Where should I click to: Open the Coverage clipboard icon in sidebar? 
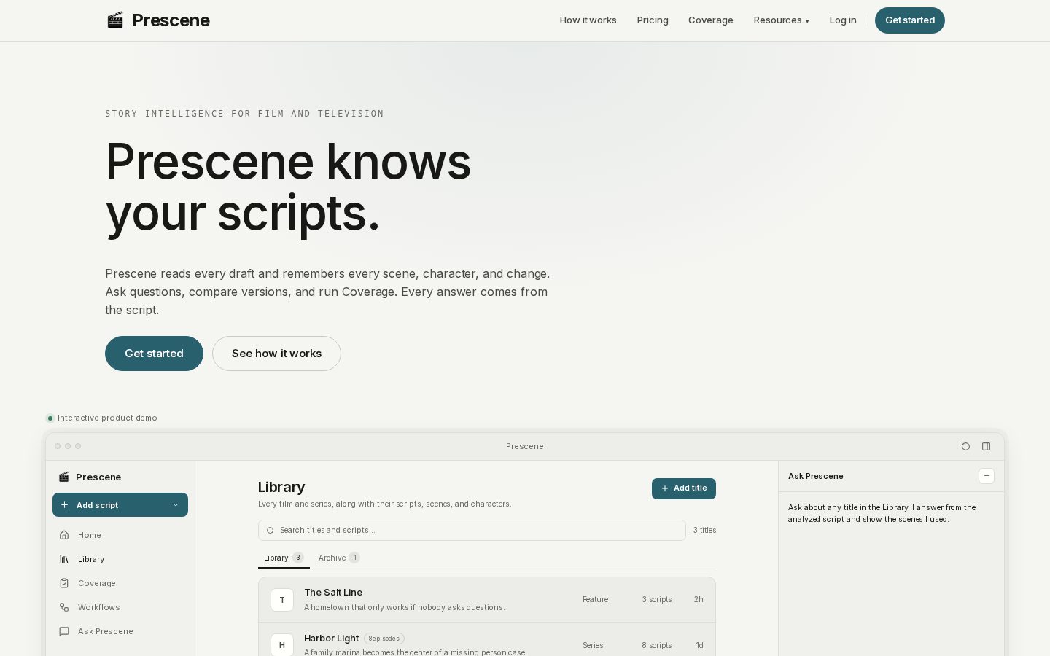coord(64,583)
